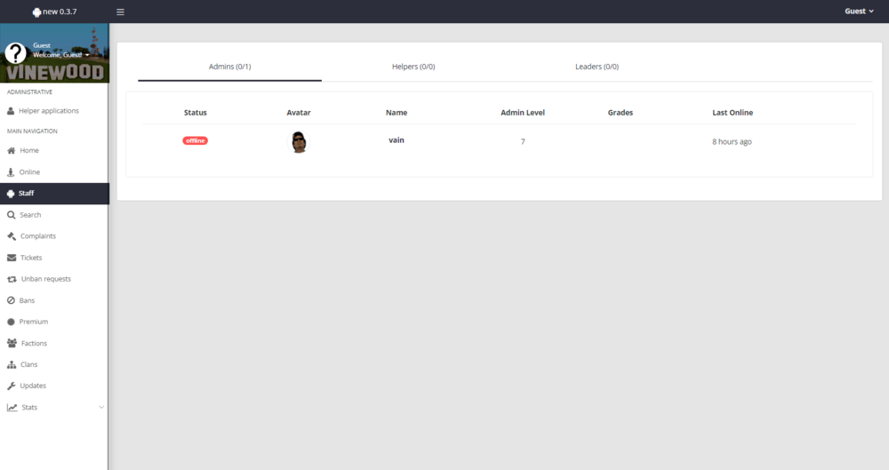Click vain's avatar thumbnail
Screen dimensions: 889x470
click(x=299, y=142)
